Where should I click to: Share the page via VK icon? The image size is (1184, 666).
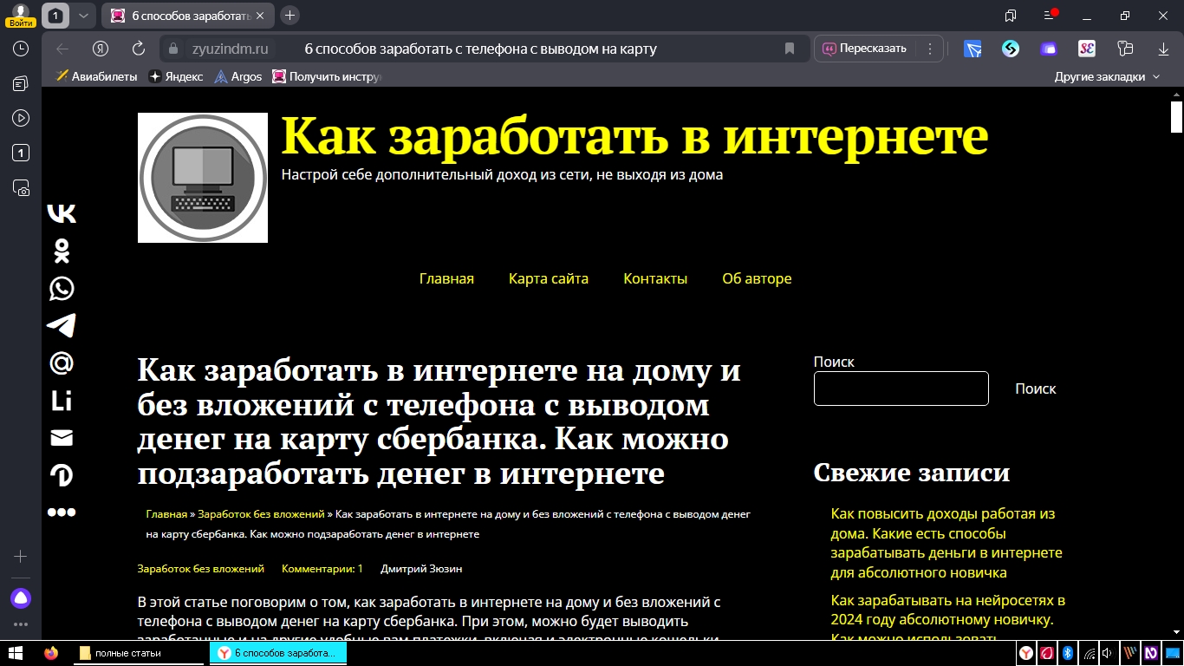(62, 213)
